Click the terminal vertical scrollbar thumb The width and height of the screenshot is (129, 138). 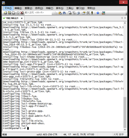[x=125, y=112]
